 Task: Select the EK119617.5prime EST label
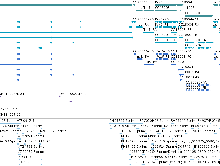(x=199, y=131)
